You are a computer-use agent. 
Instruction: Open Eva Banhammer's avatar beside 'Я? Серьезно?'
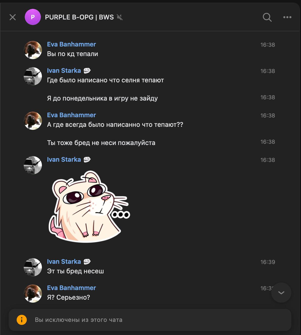(x=33, y=294)
